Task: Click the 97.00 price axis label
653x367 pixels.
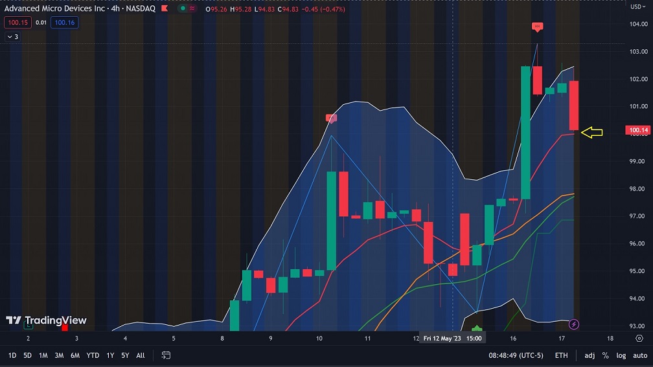Action: pos(639,216)
